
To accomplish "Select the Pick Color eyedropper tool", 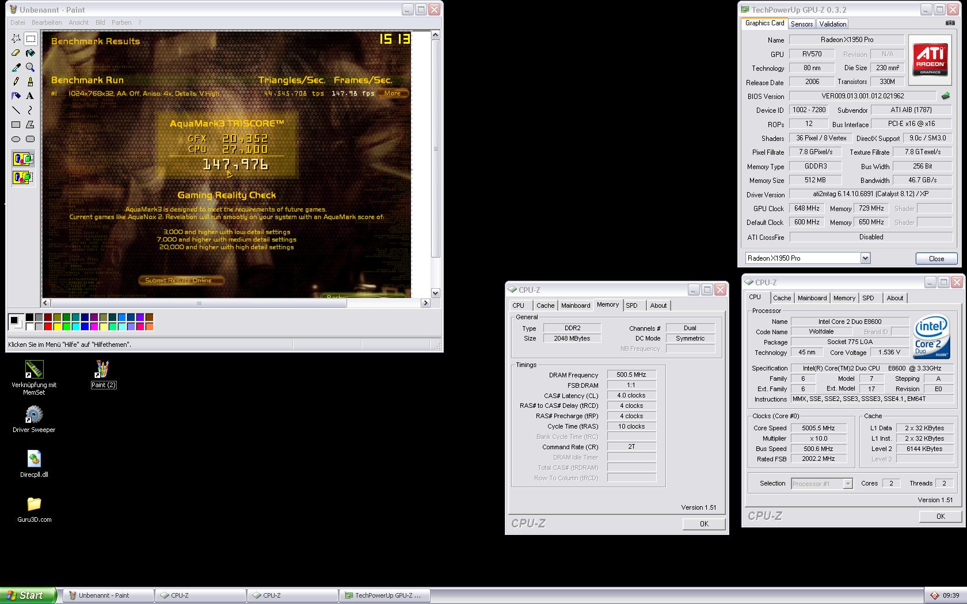I will 16,68.
